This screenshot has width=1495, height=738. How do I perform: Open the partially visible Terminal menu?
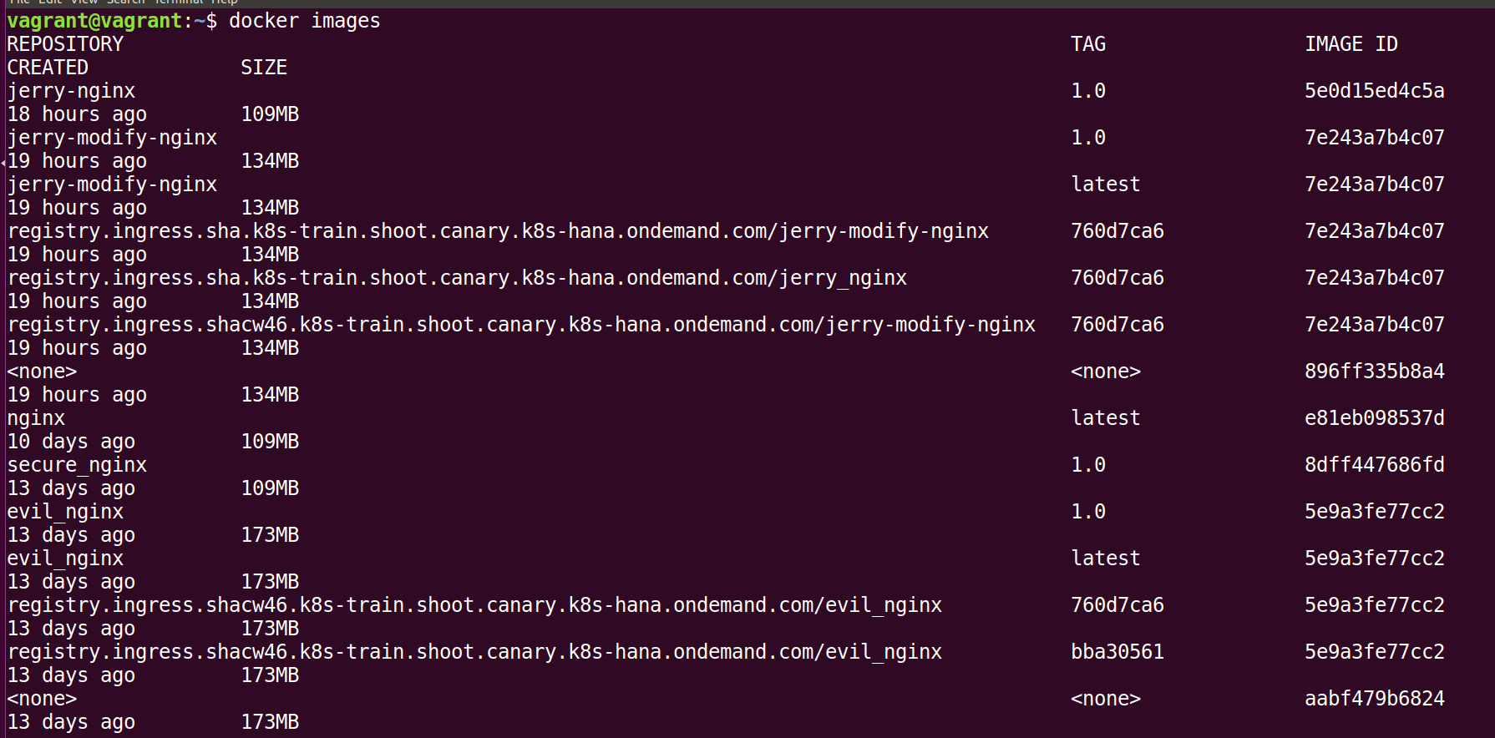pos(178,3)
